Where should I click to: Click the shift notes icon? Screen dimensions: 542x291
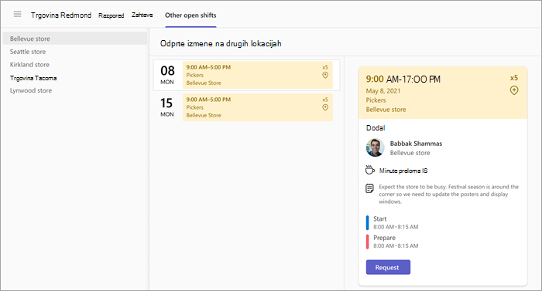click(x=369, y=188)
